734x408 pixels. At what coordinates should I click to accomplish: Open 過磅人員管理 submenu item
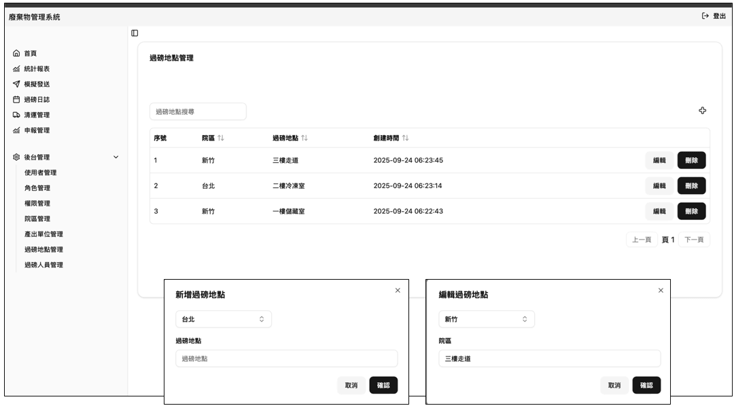coord(43,265)
